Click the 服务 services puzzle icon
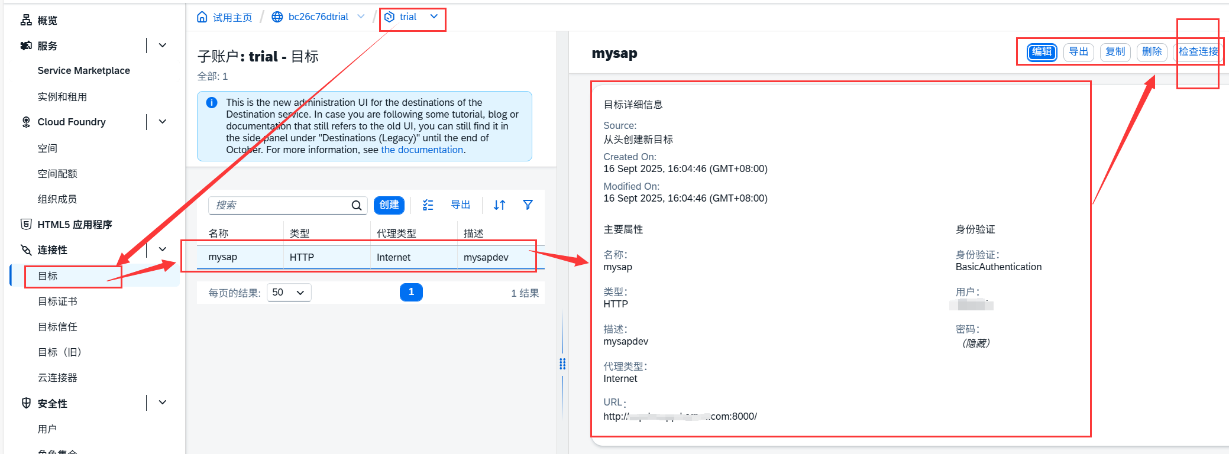The height and width of the screenshot is (454, 1229). pyautogui.click(x=26, y=46)
